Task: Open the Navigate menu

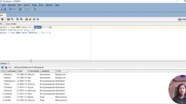Action: pos(12,5)
